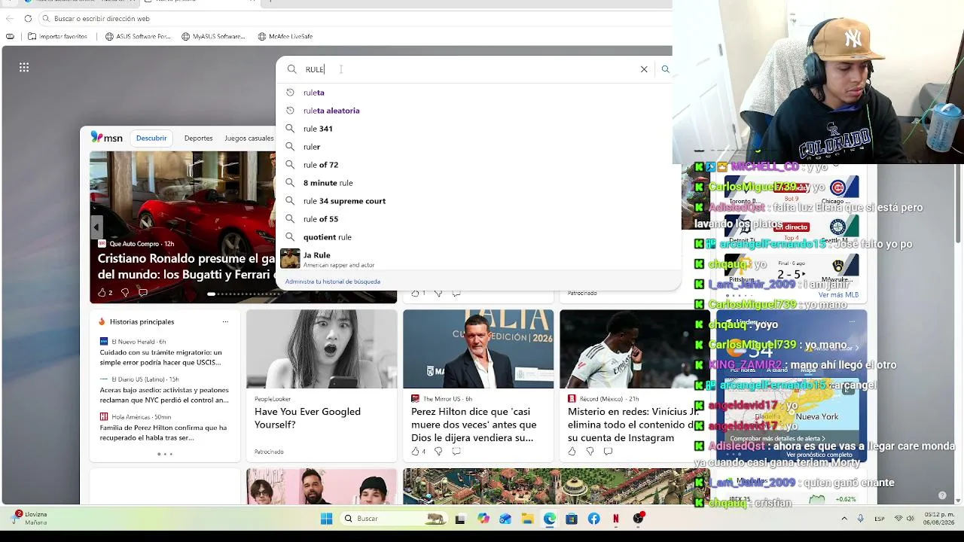This screenshot has height=542, width=964.
Task: Click the back arrow in the browser toolbar
Action: 10,19
